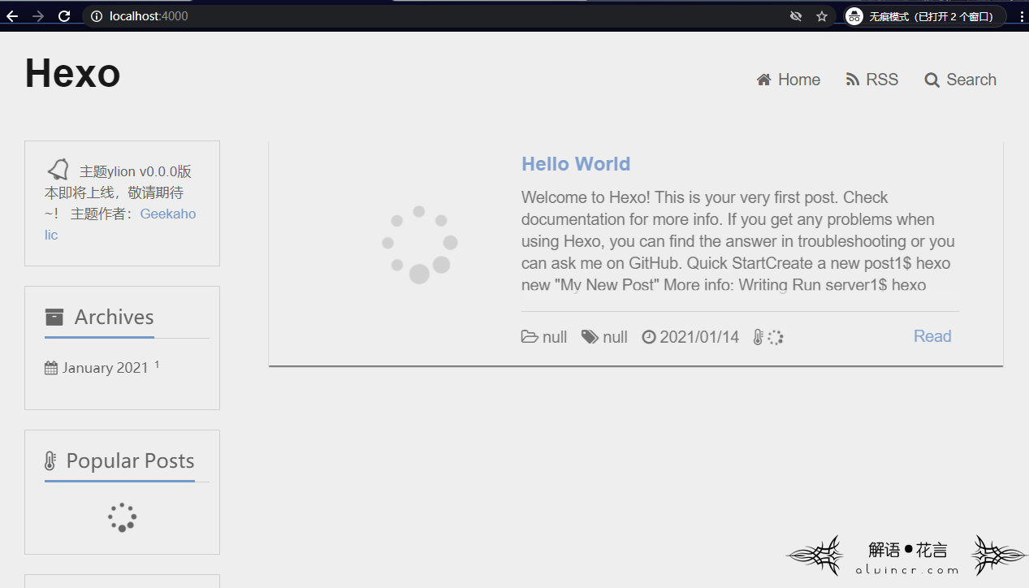This screenshot has width=1029, height=588.
Task: Click the page reload button in the browser
Action: (65, 15)
